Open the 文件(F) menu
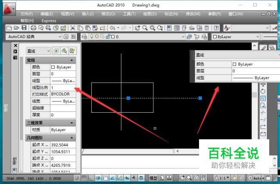This screenshot has width=280, height=184. [x=27, y=14]
